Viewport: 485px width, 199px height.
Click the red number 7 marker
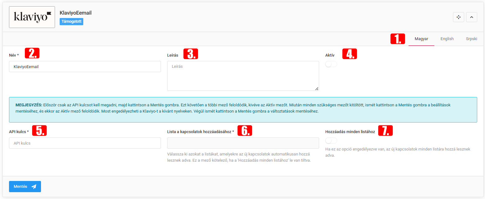coord(385,131)
